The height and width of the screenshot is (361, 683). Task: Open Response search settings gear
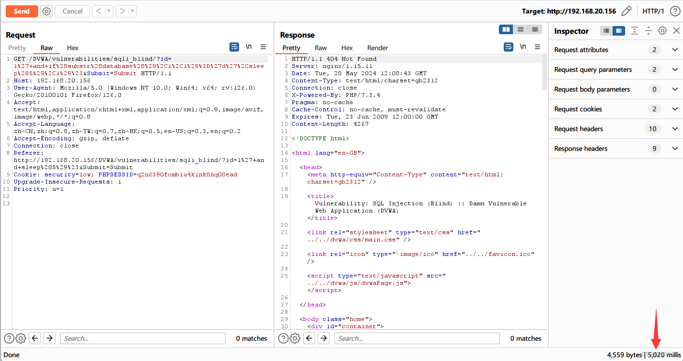tap(295, 338)
